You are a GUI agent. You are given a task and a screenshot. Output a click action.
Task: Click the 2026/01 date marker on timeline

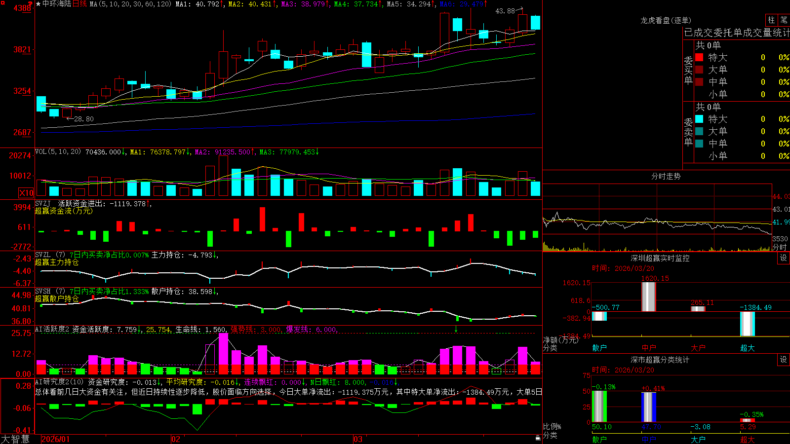click(x=56, y=439)
